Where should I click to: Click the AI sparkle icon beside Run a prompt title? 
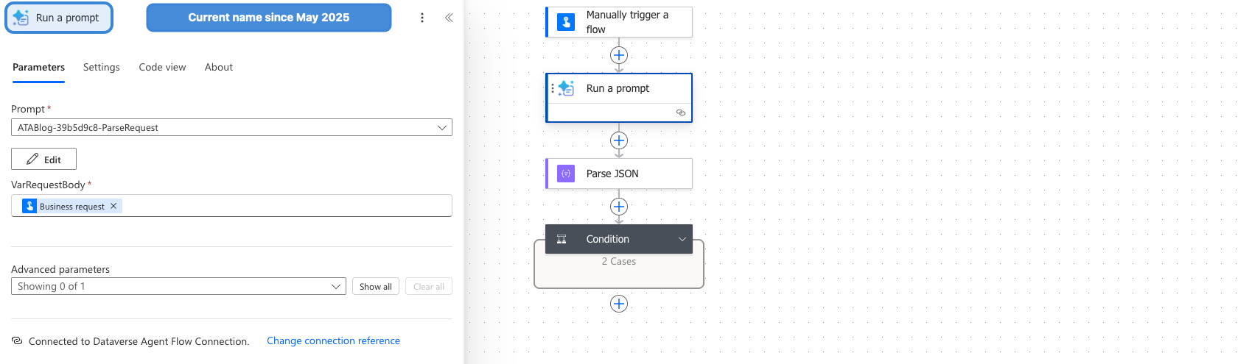pos(21,18)
